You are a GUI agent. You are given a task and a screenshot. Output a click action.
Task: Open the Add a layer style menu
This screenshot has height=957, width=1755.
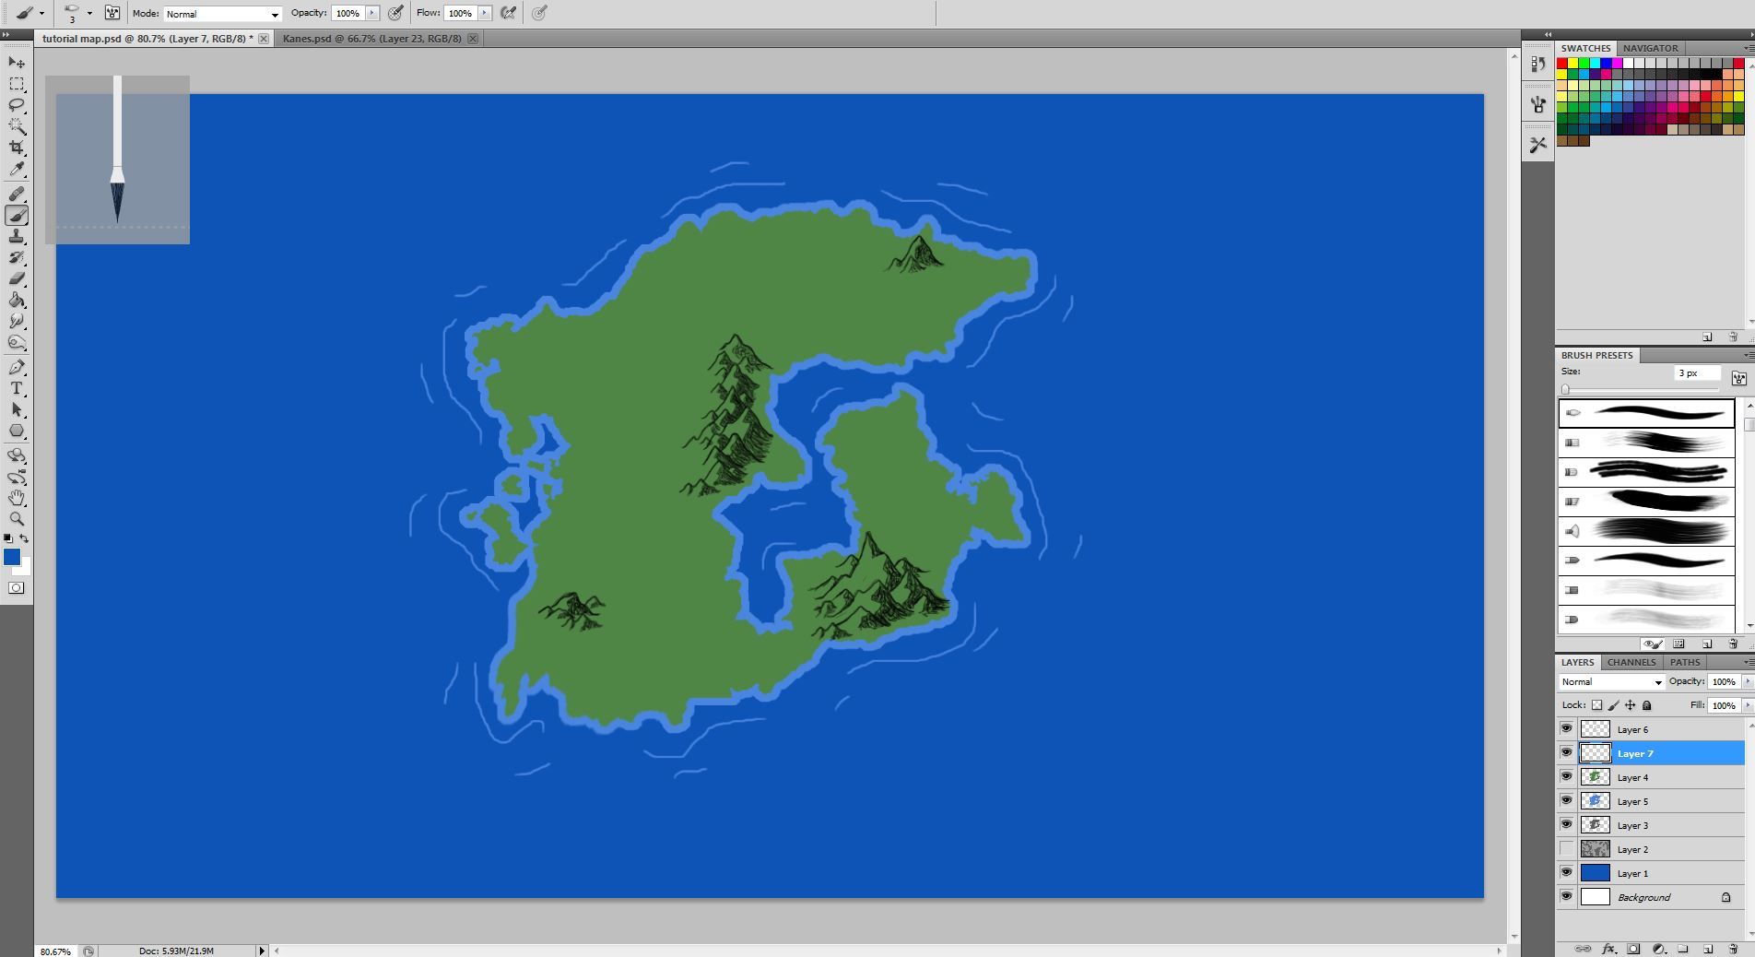pyautogui.click(x=1608, y=949)
